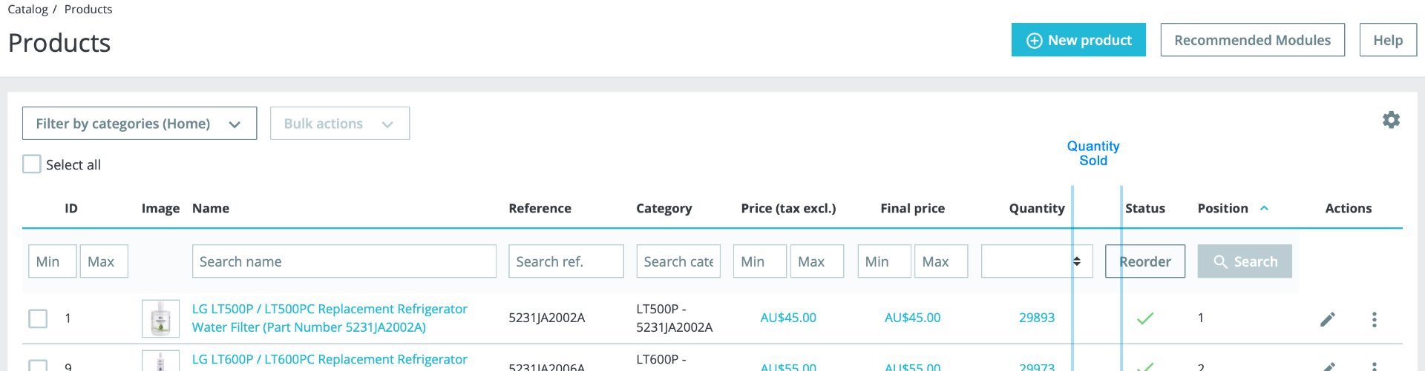
Task: Click the Products breadcrumb item
Action: (88, 10)
